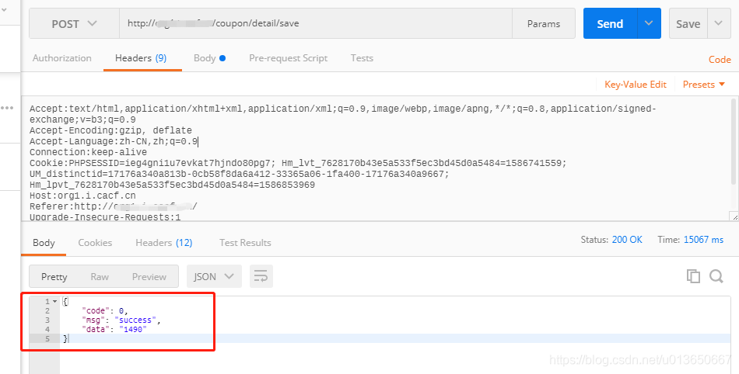Screen dimensions: 739x374
Task: Open the Presets dropdown
Action: coord(704,85)
